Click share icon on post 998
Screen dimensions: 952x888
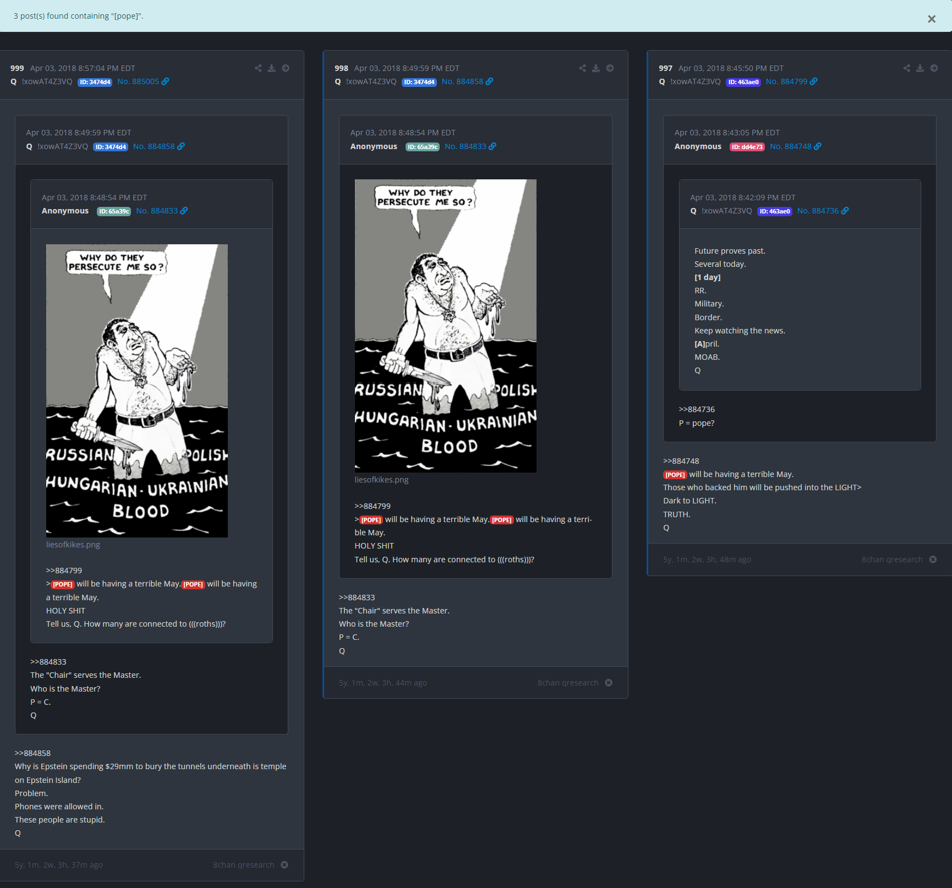click(x=582, y=68)
